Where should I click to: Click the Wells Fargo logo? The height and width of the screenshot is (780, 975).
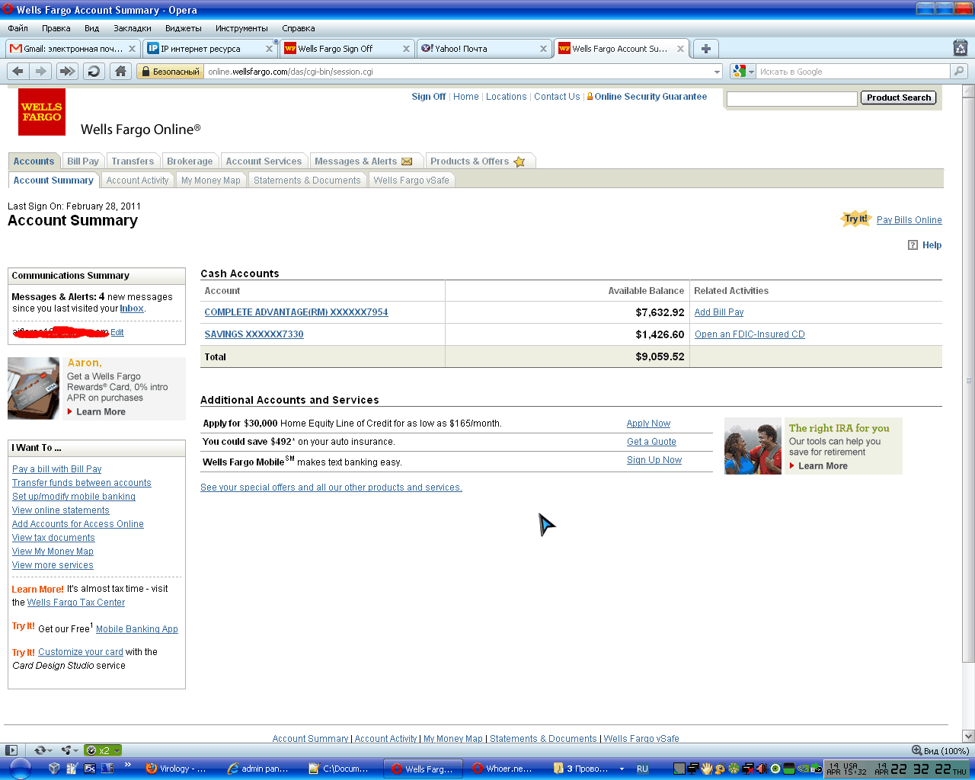(x=42, y=112)
